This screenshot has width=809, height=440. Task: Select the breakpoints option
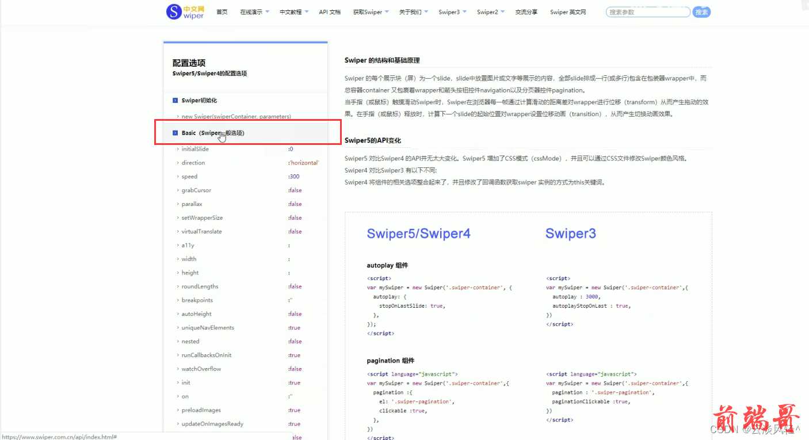coord(197,300)
